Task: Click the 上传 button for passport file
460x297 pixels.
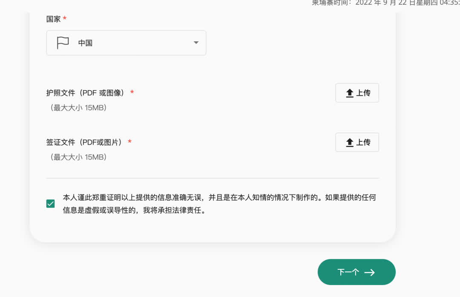Action: (x=357, y=93)
